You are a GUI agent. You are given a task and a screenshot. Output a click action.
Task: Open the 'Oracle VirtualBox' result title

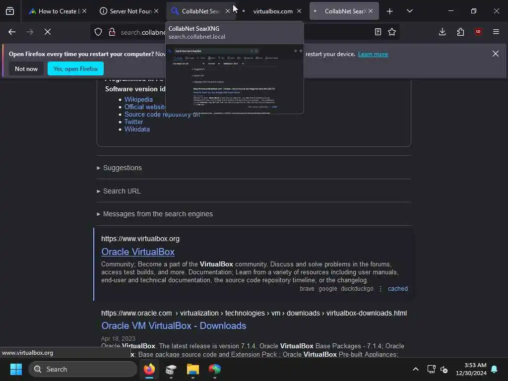click(x=138, y=252)
